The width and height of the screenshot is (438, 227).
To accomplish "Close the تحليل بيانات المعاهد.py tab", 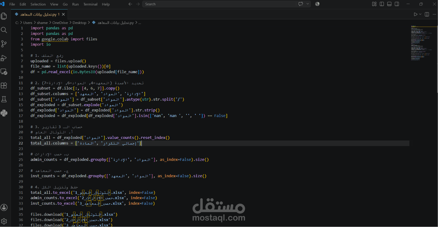I will coord(63,14).
